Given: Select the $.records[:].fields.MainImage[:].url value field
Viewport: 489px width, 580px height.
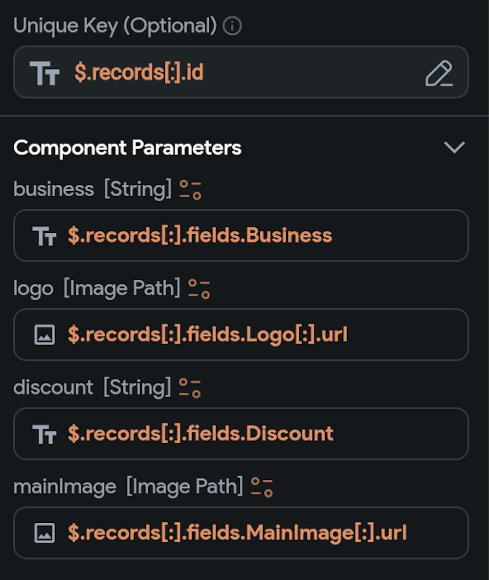Looking at the screenshot, I should (241, 533).
